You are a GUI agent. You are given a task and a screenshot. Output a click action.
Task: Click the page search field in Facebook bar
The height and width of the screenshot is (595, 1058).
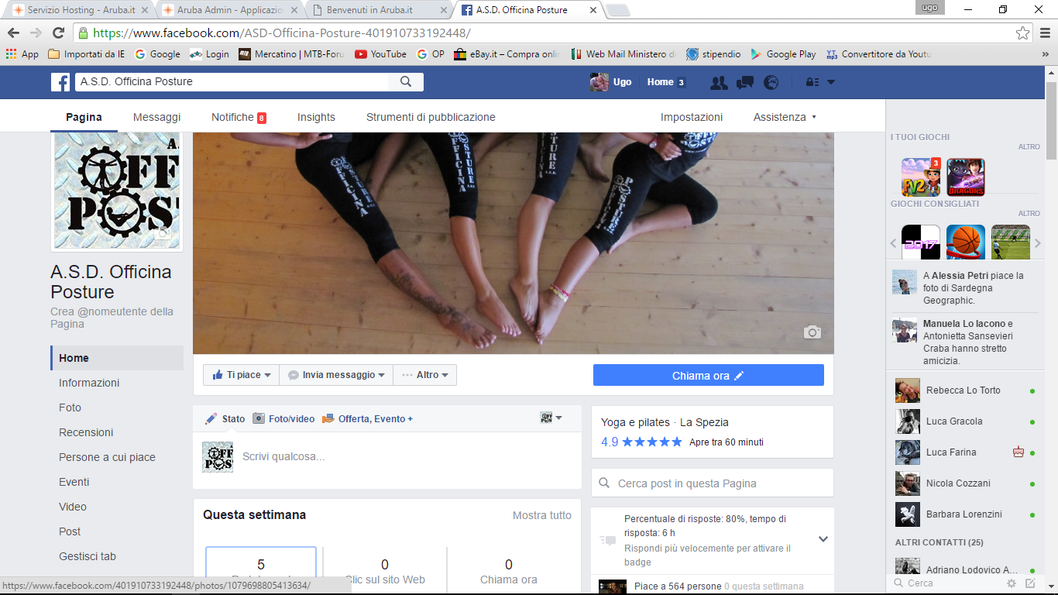tap(232, 82)
